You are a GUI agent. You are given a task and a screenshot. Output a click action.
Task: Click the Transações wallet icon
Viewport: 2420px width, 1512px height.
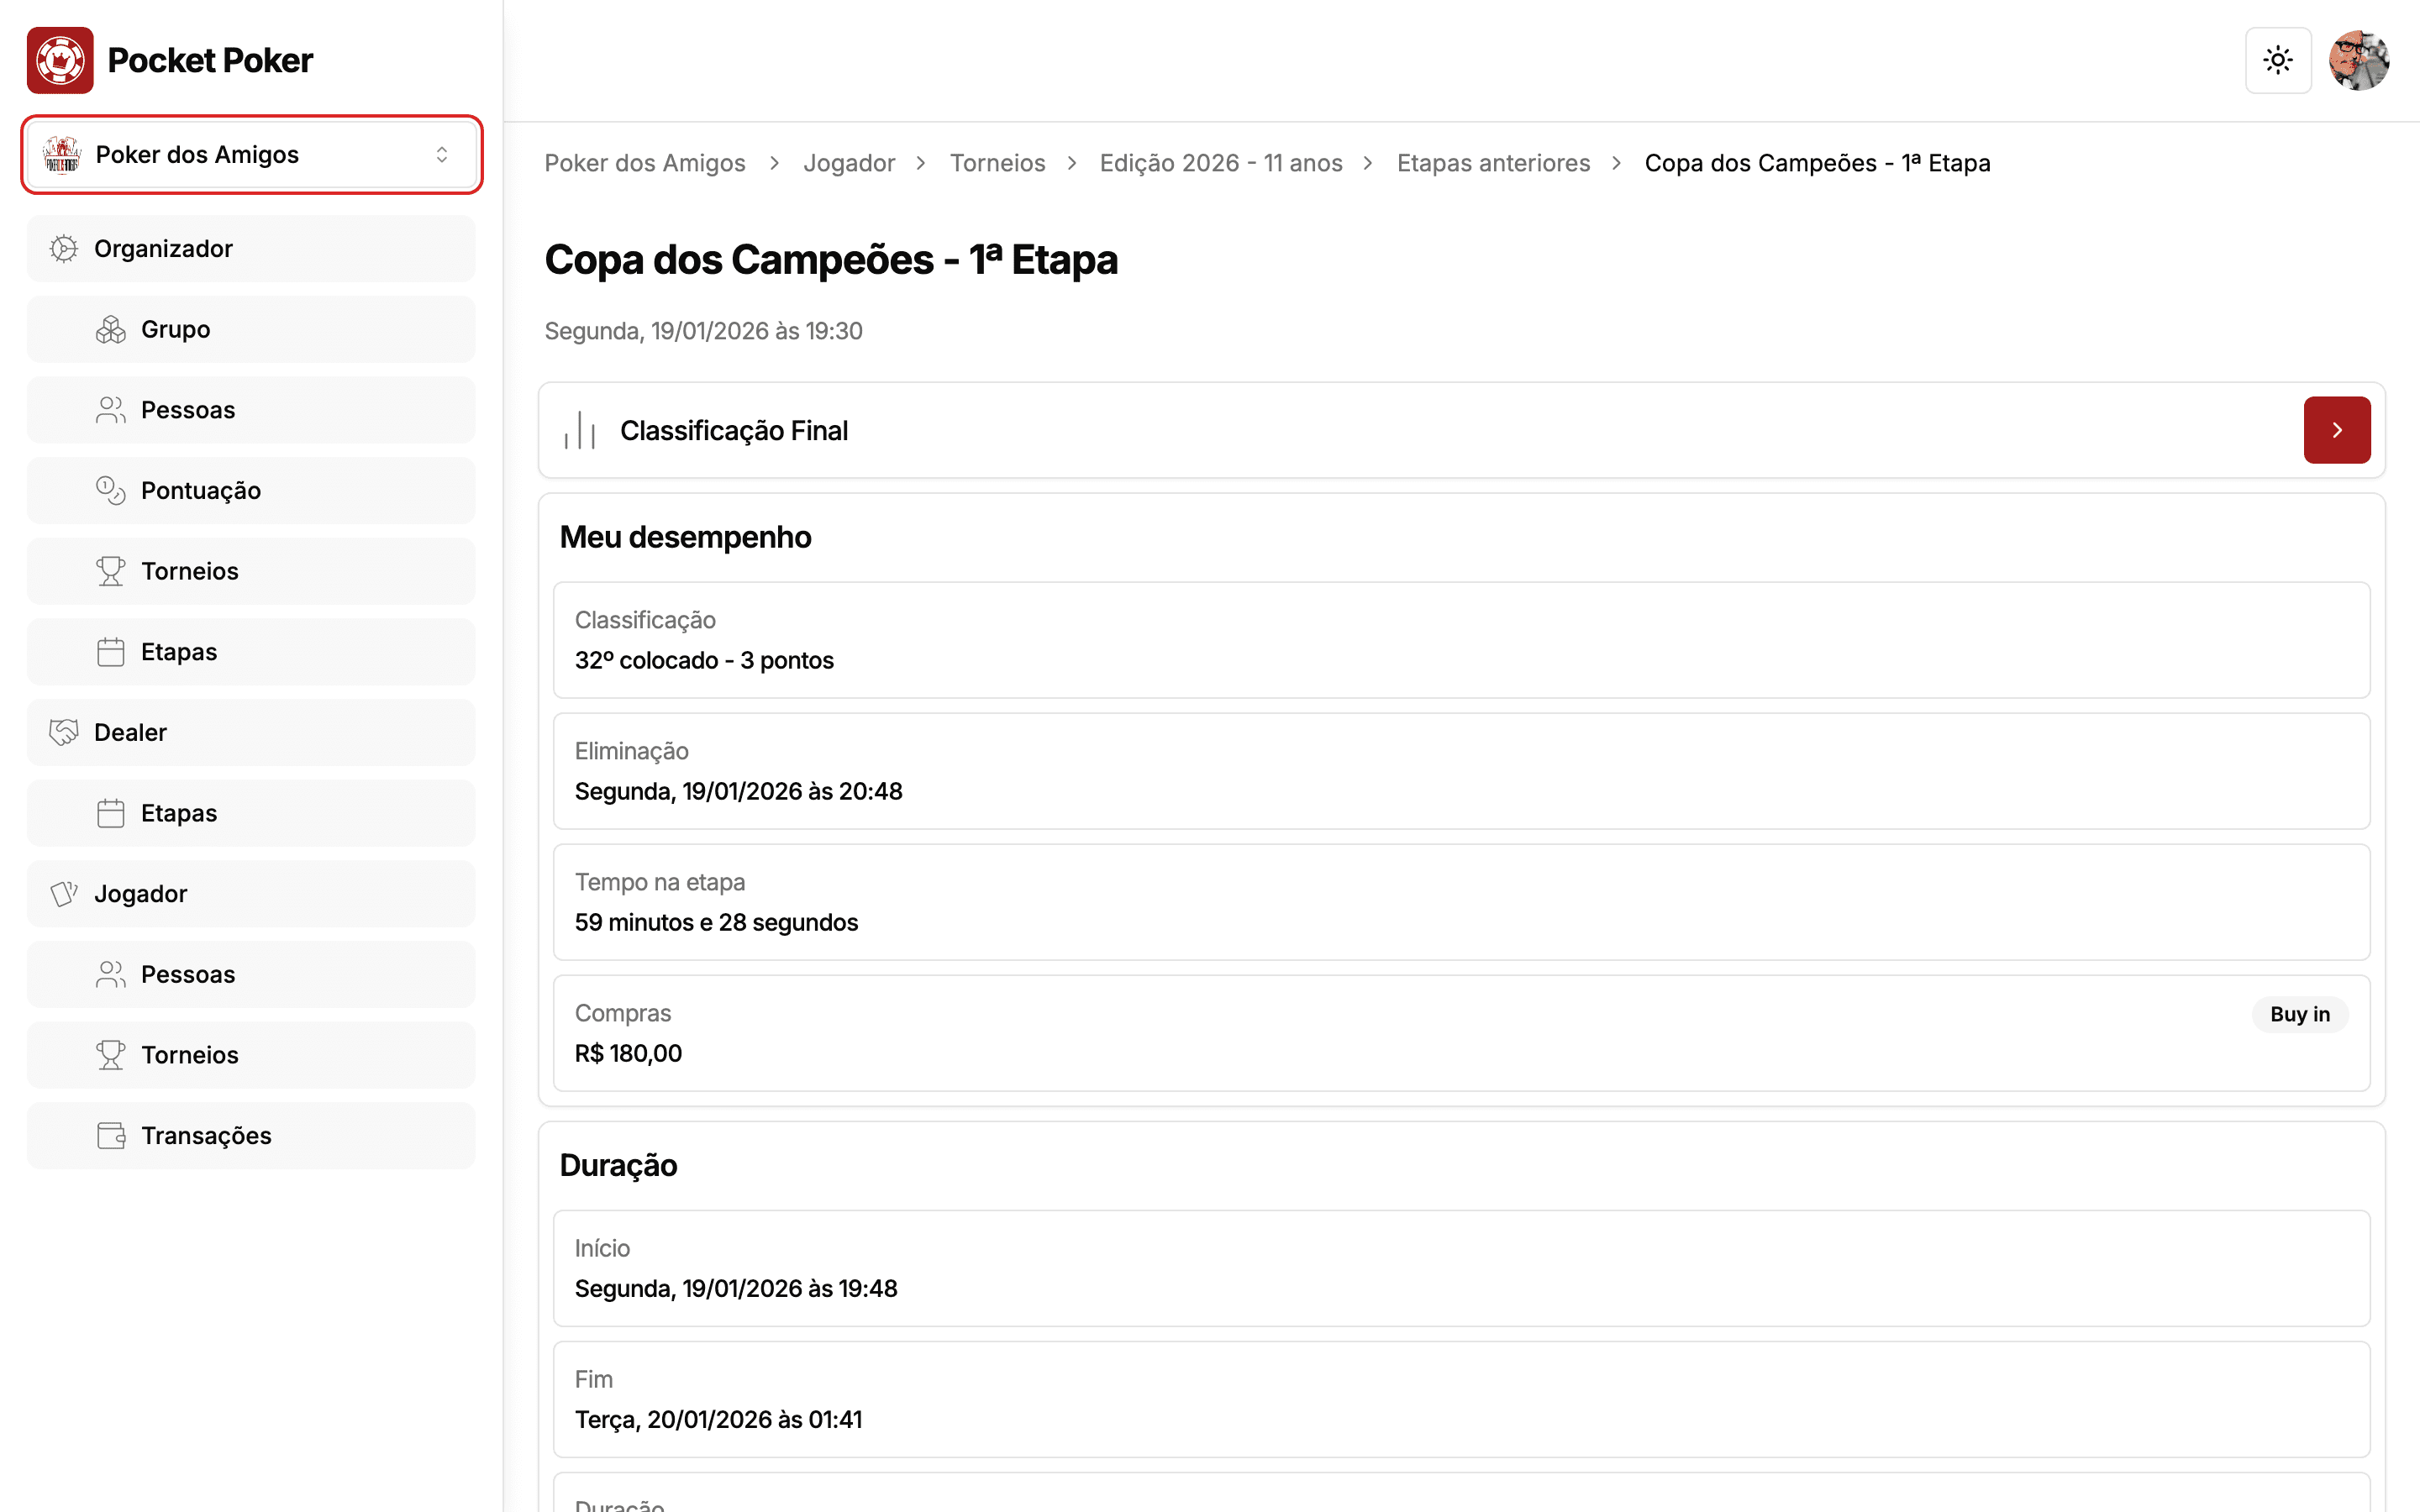[111, 1136]
